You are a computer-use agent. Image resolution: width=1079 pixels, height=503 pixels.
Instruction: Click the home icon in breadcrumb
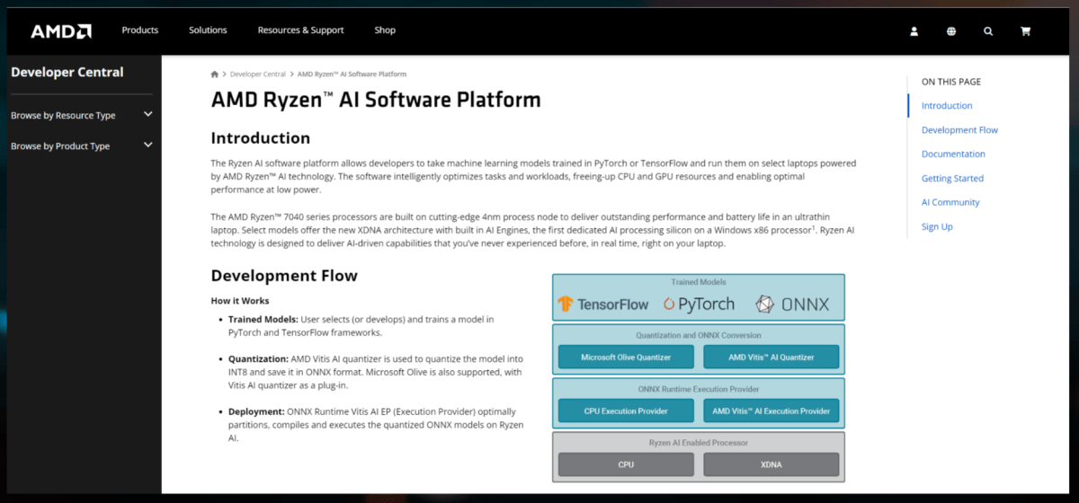point(215,74)
